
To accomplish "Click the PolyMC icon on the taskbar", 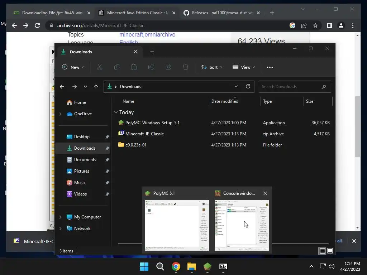I will pos(208,266).
